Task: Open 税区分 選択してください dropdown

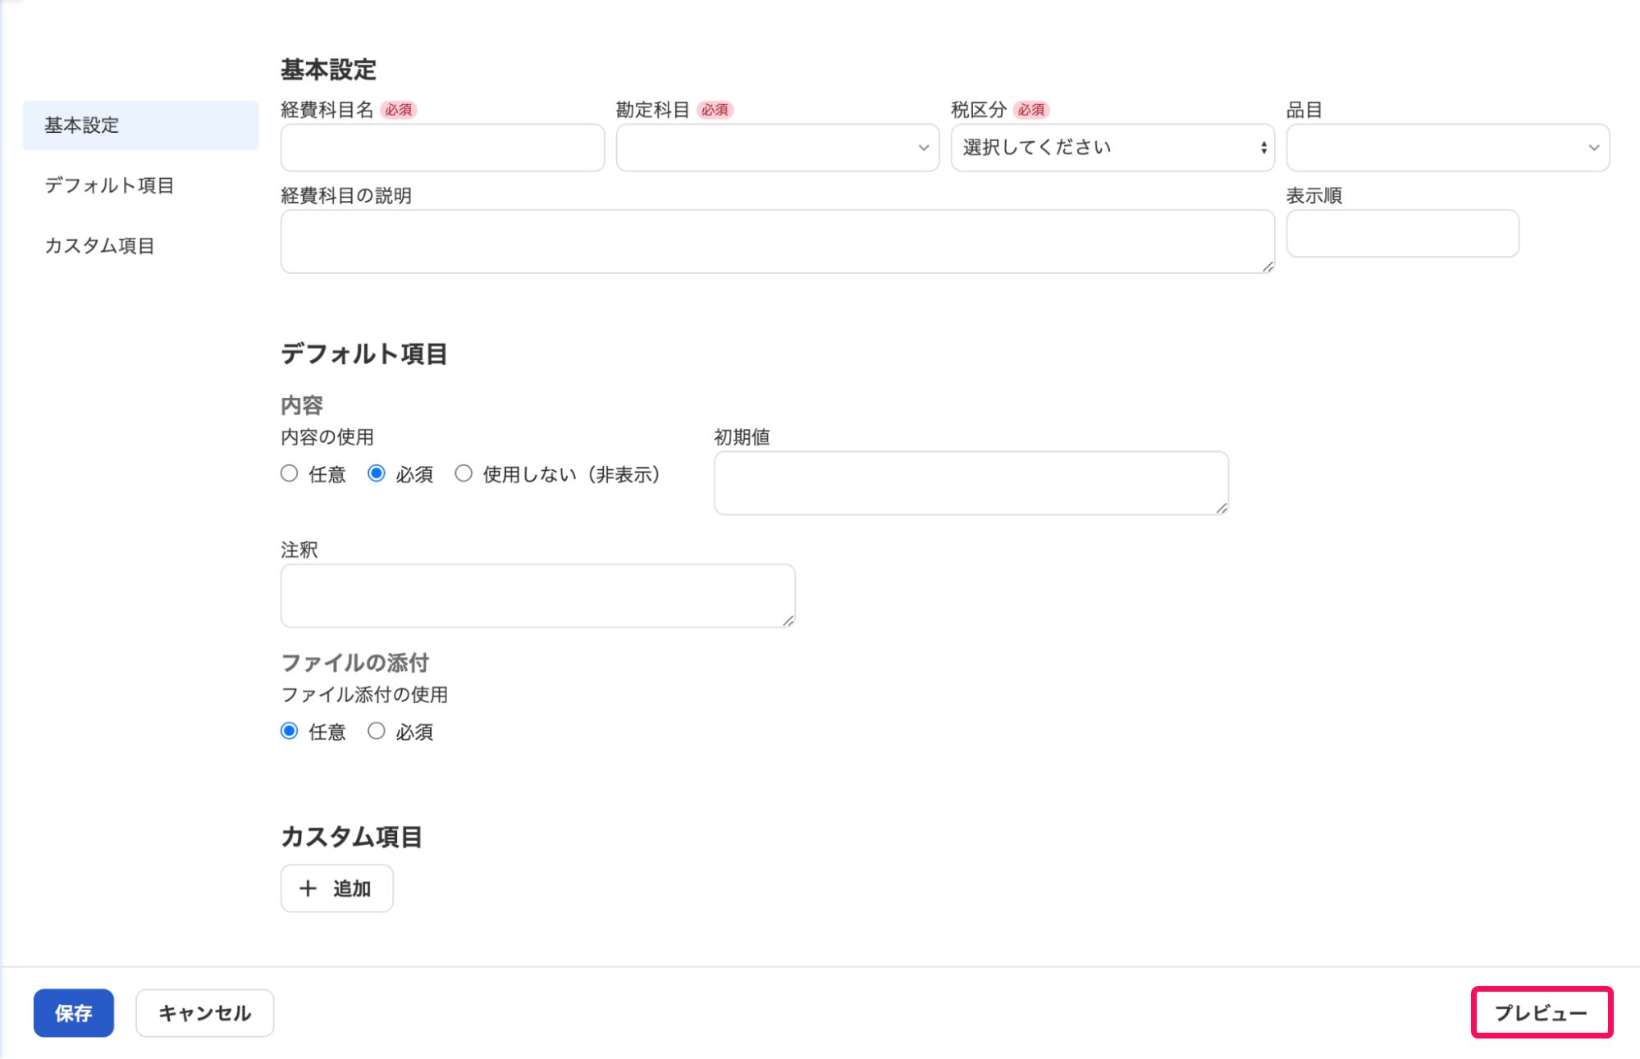Action: (x=1112, y=148)
